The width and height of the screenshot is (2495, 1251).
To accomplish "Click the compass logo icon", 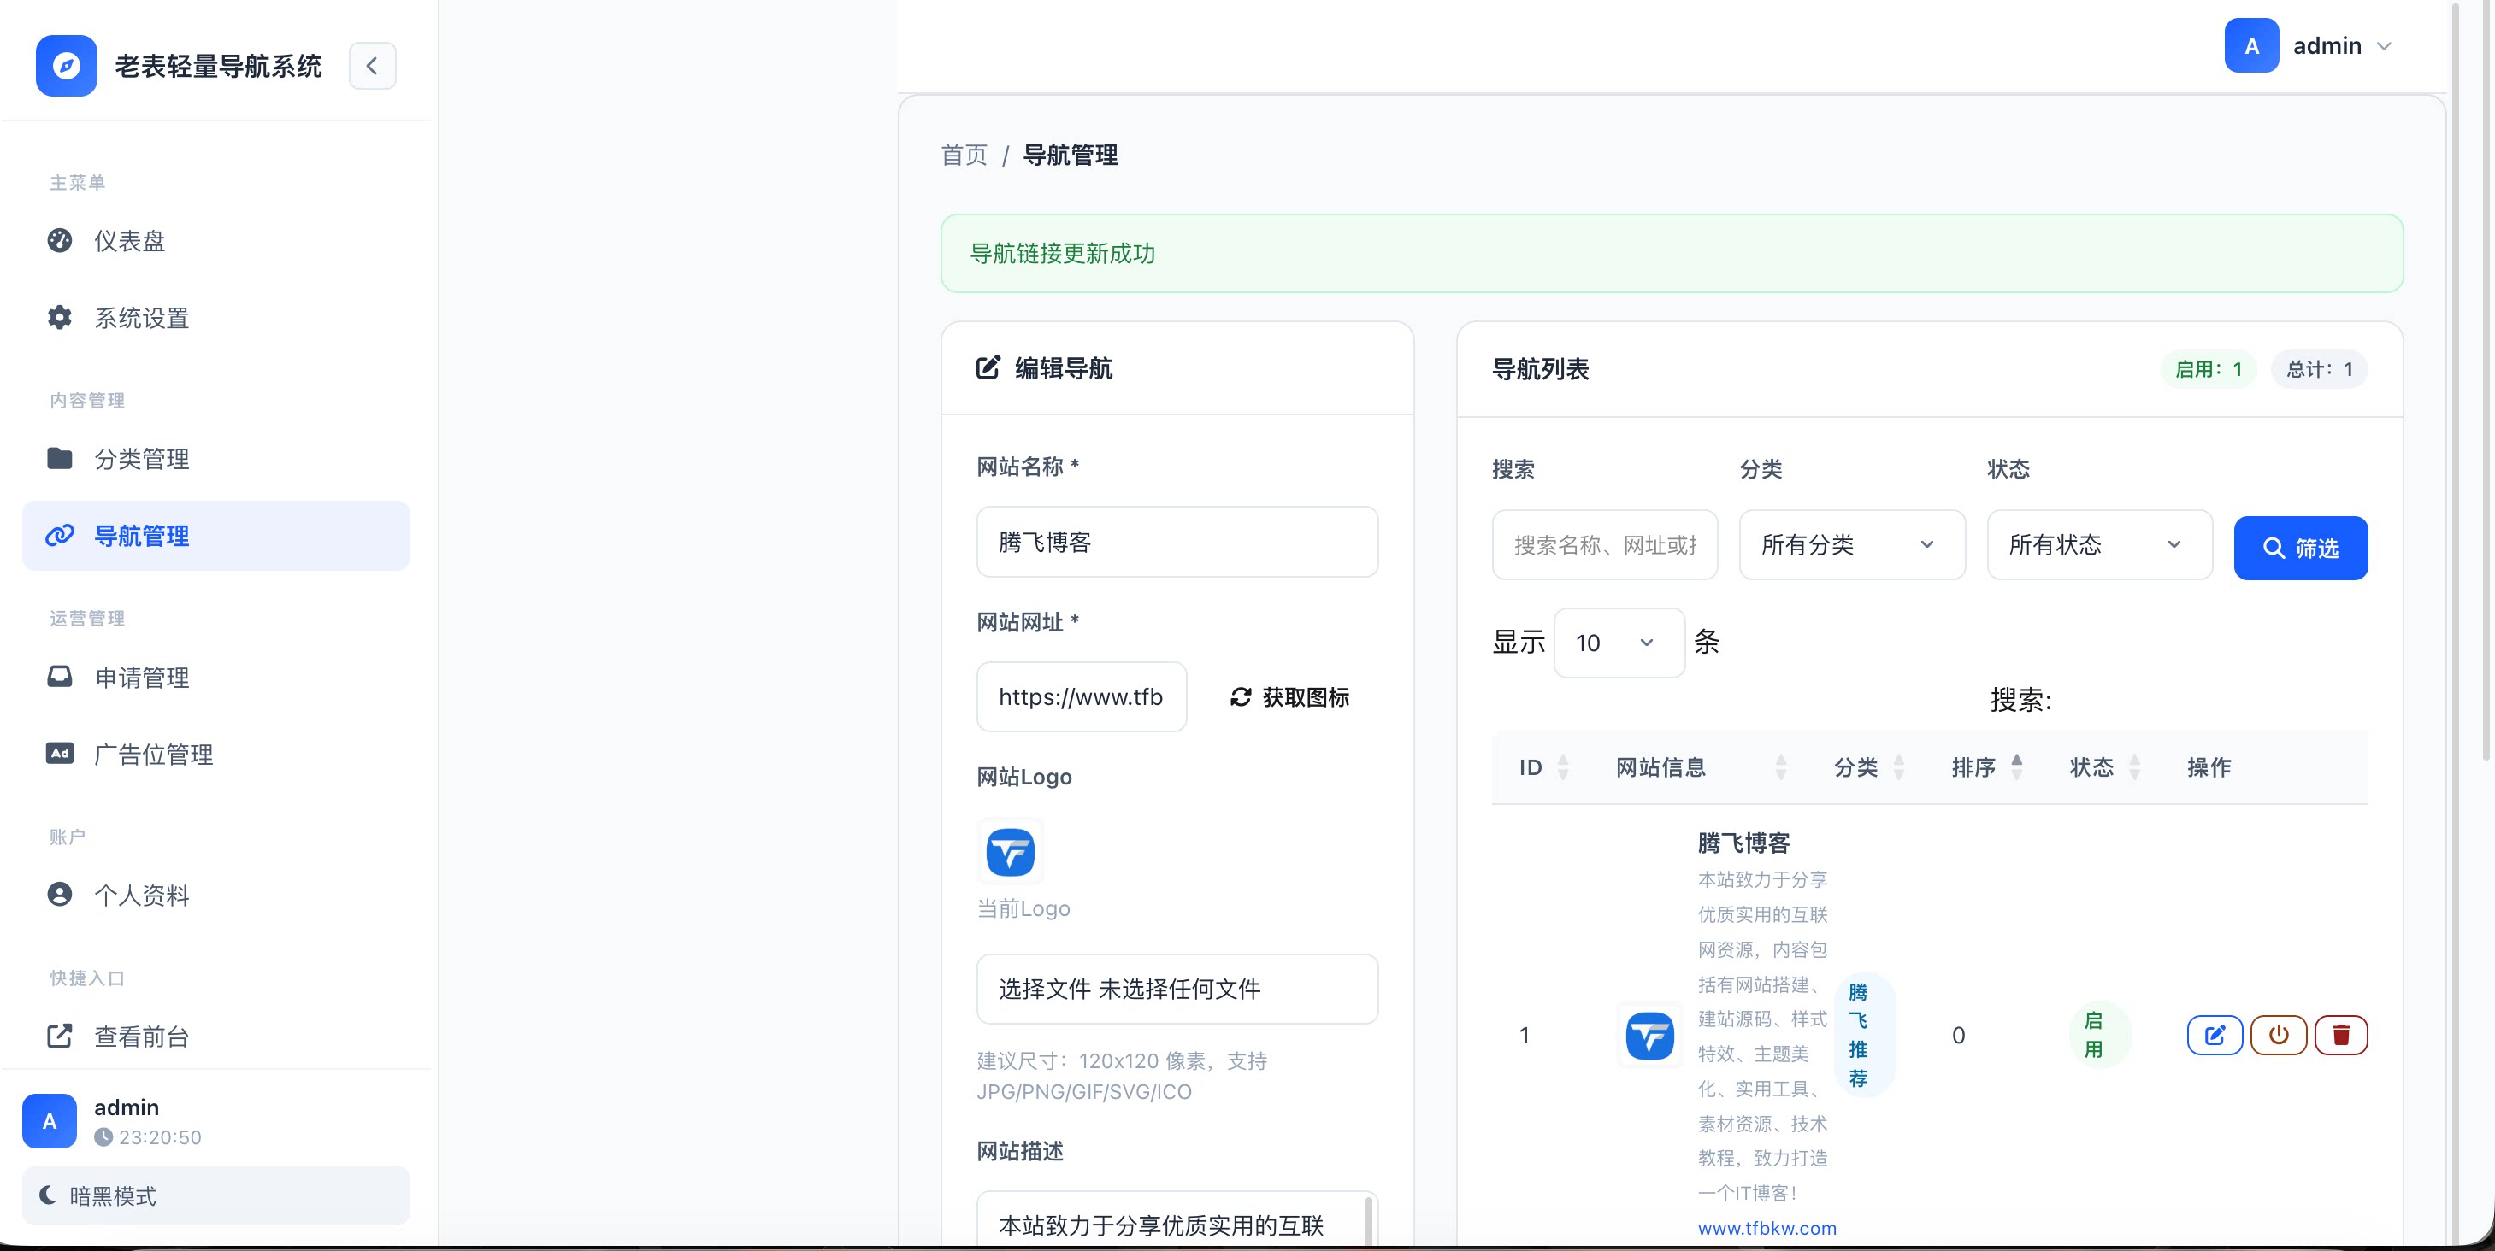I will [66, 66].
